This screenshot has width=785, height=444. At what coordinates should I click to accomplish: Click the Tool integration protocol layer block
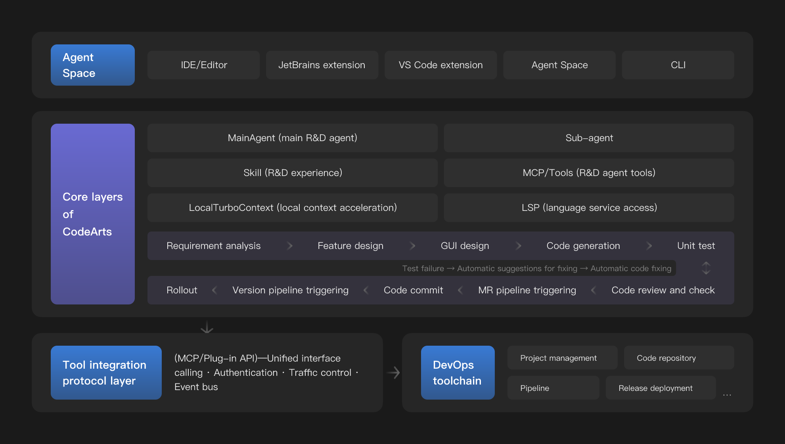point(106,373)
